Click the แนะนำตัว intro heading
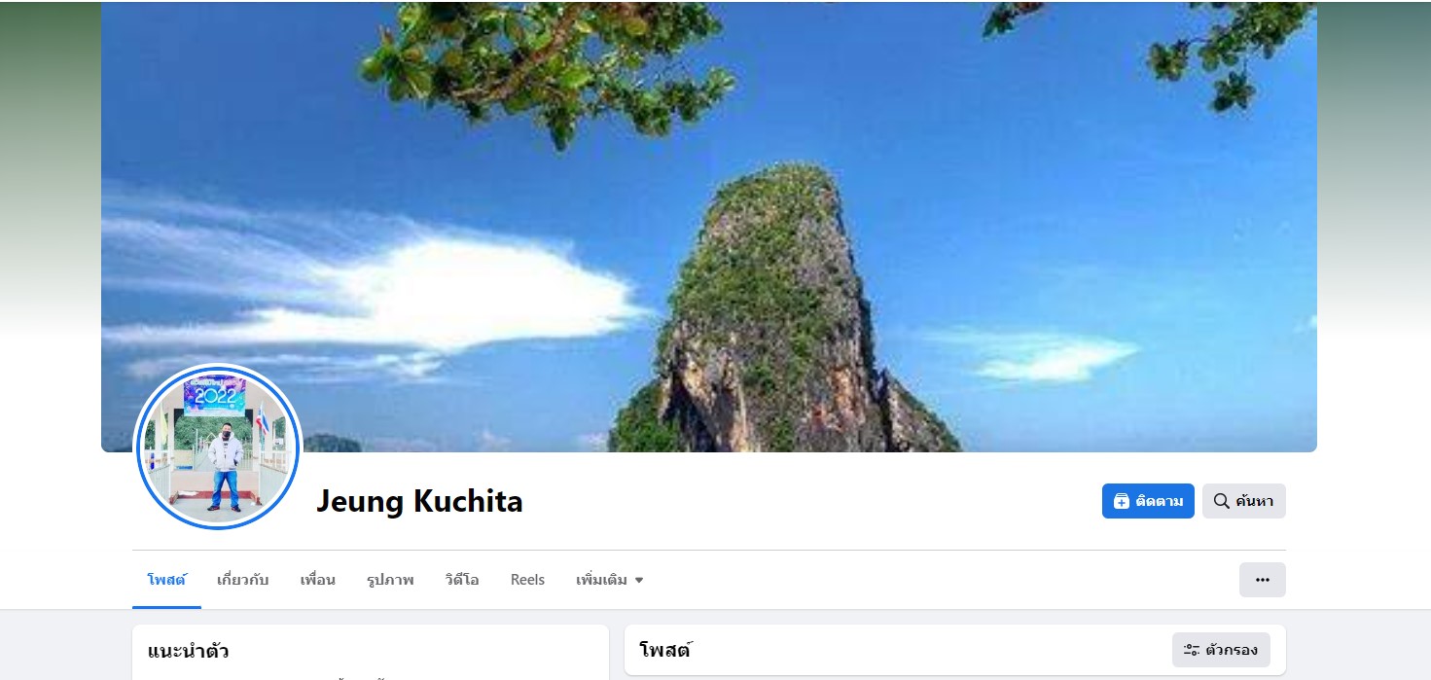Viewport: 1431px width, 680px height. coord(189,651)
